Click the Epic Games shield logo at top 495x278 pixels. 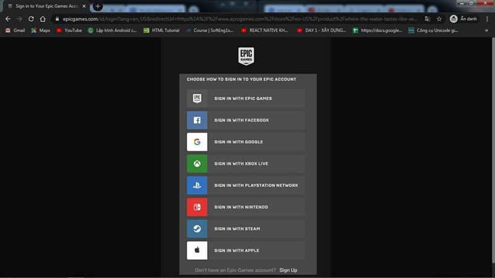(x=246, y=56)
